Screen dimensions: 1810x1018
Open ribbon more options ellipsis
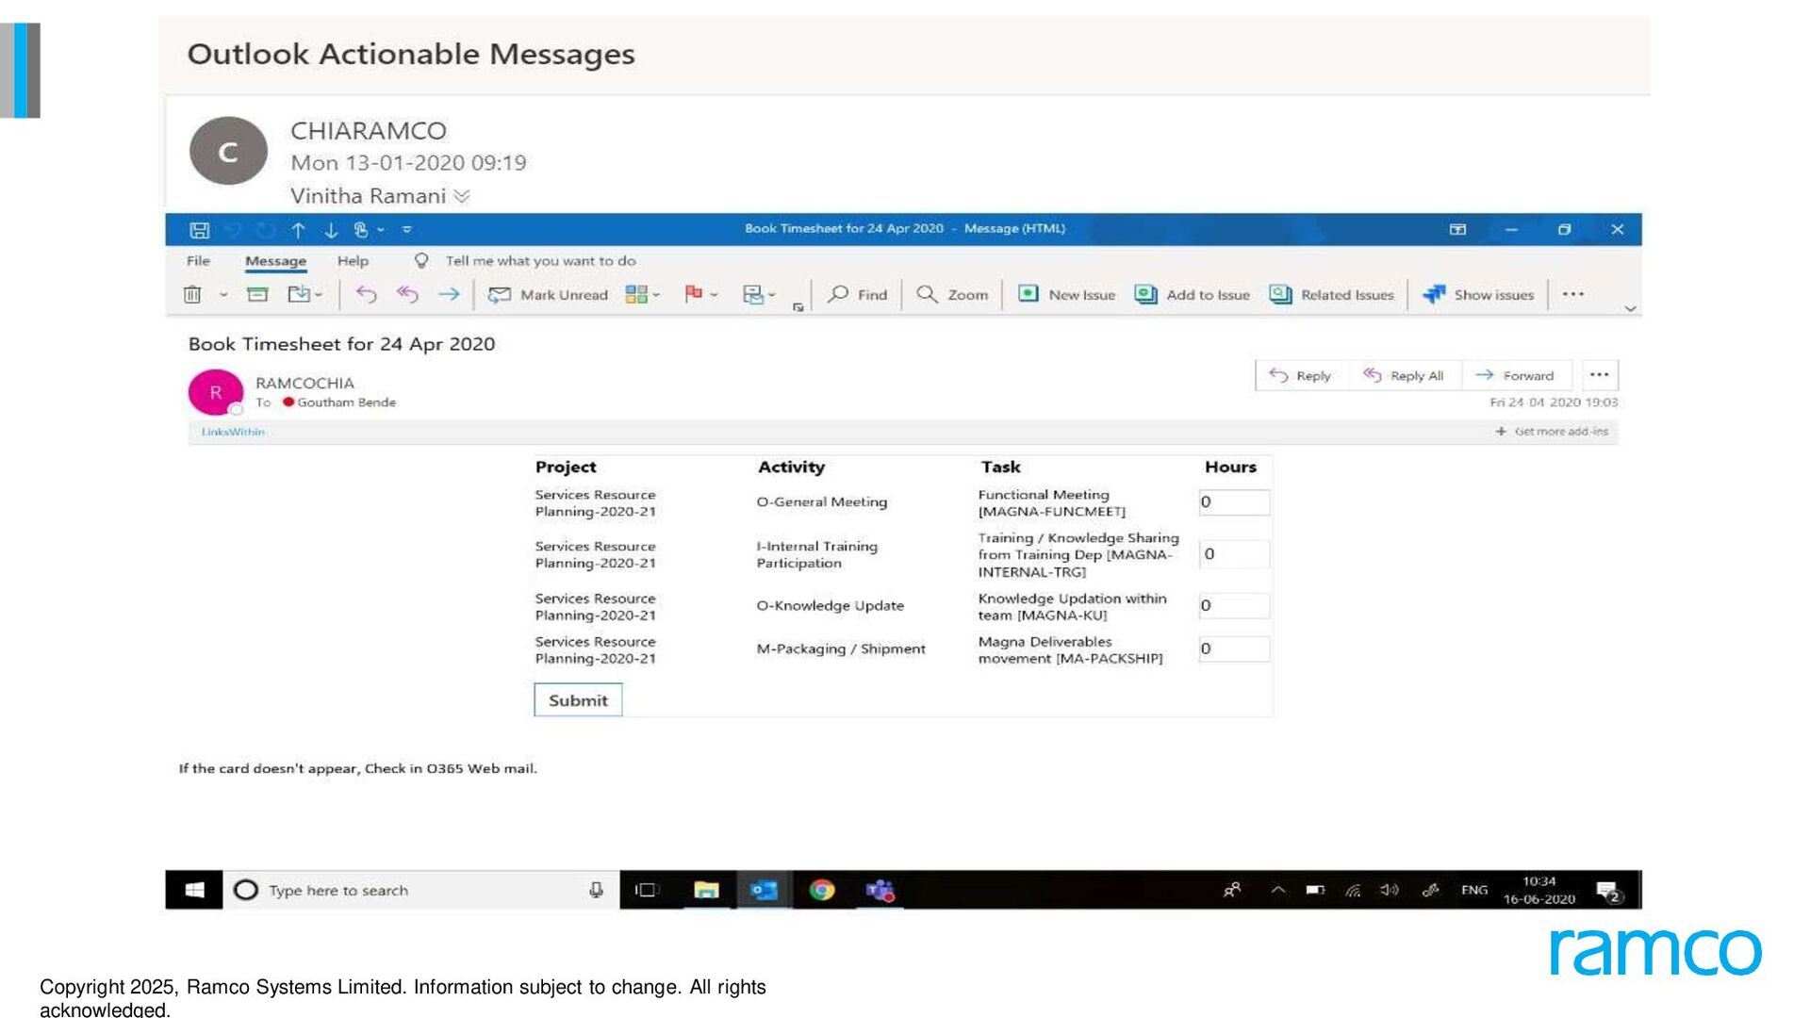(1572, 294)
